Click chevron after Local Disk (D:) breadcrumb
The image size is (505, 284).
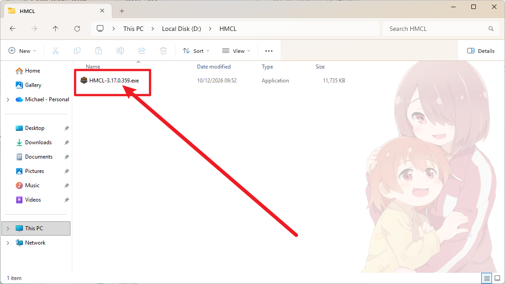(210, 29)
